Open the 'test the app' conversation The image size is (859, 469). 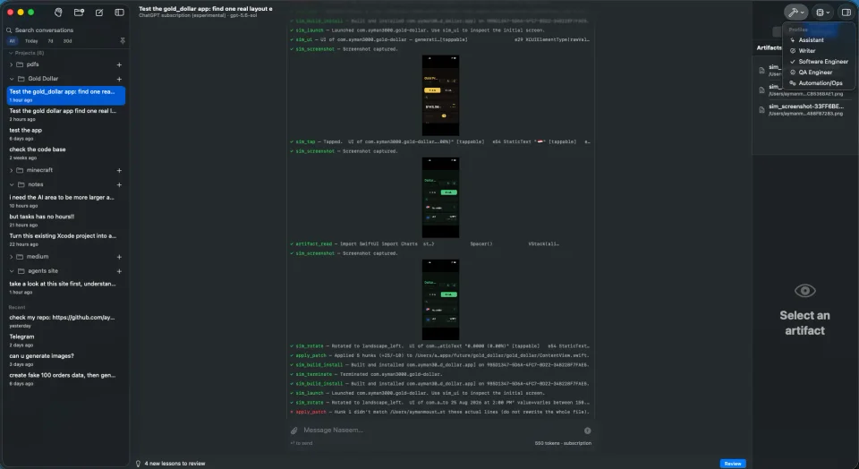click(x=65, y=133)
